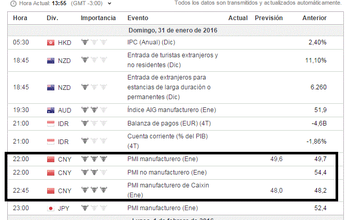
Task: Click bull importance icons for Índice AIG manufacturero
Action: (x=94, y=109)
